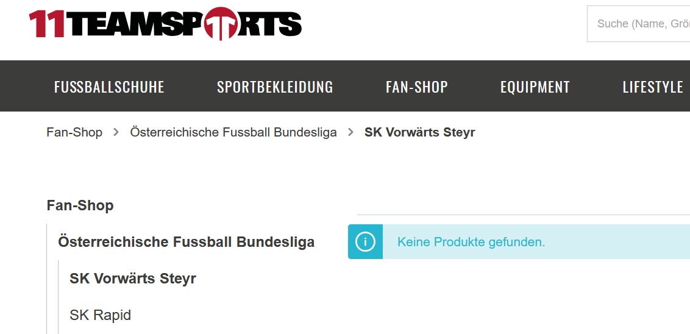Open the Equipment navigation item
Viewport: 690px width, 334px height.
(x=535, y=87)
